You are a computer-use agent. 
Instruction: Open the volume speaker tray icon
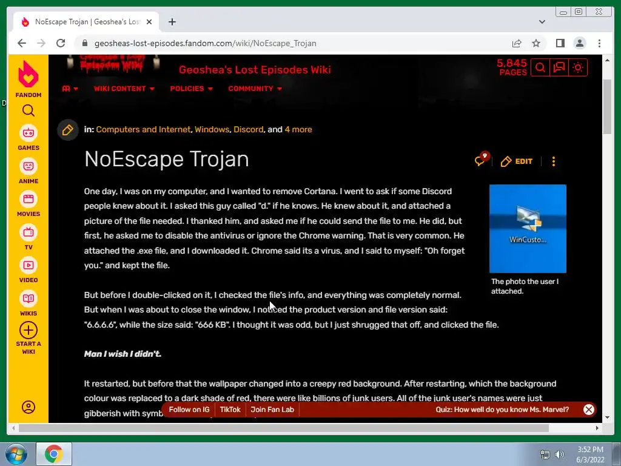[560, 454]
